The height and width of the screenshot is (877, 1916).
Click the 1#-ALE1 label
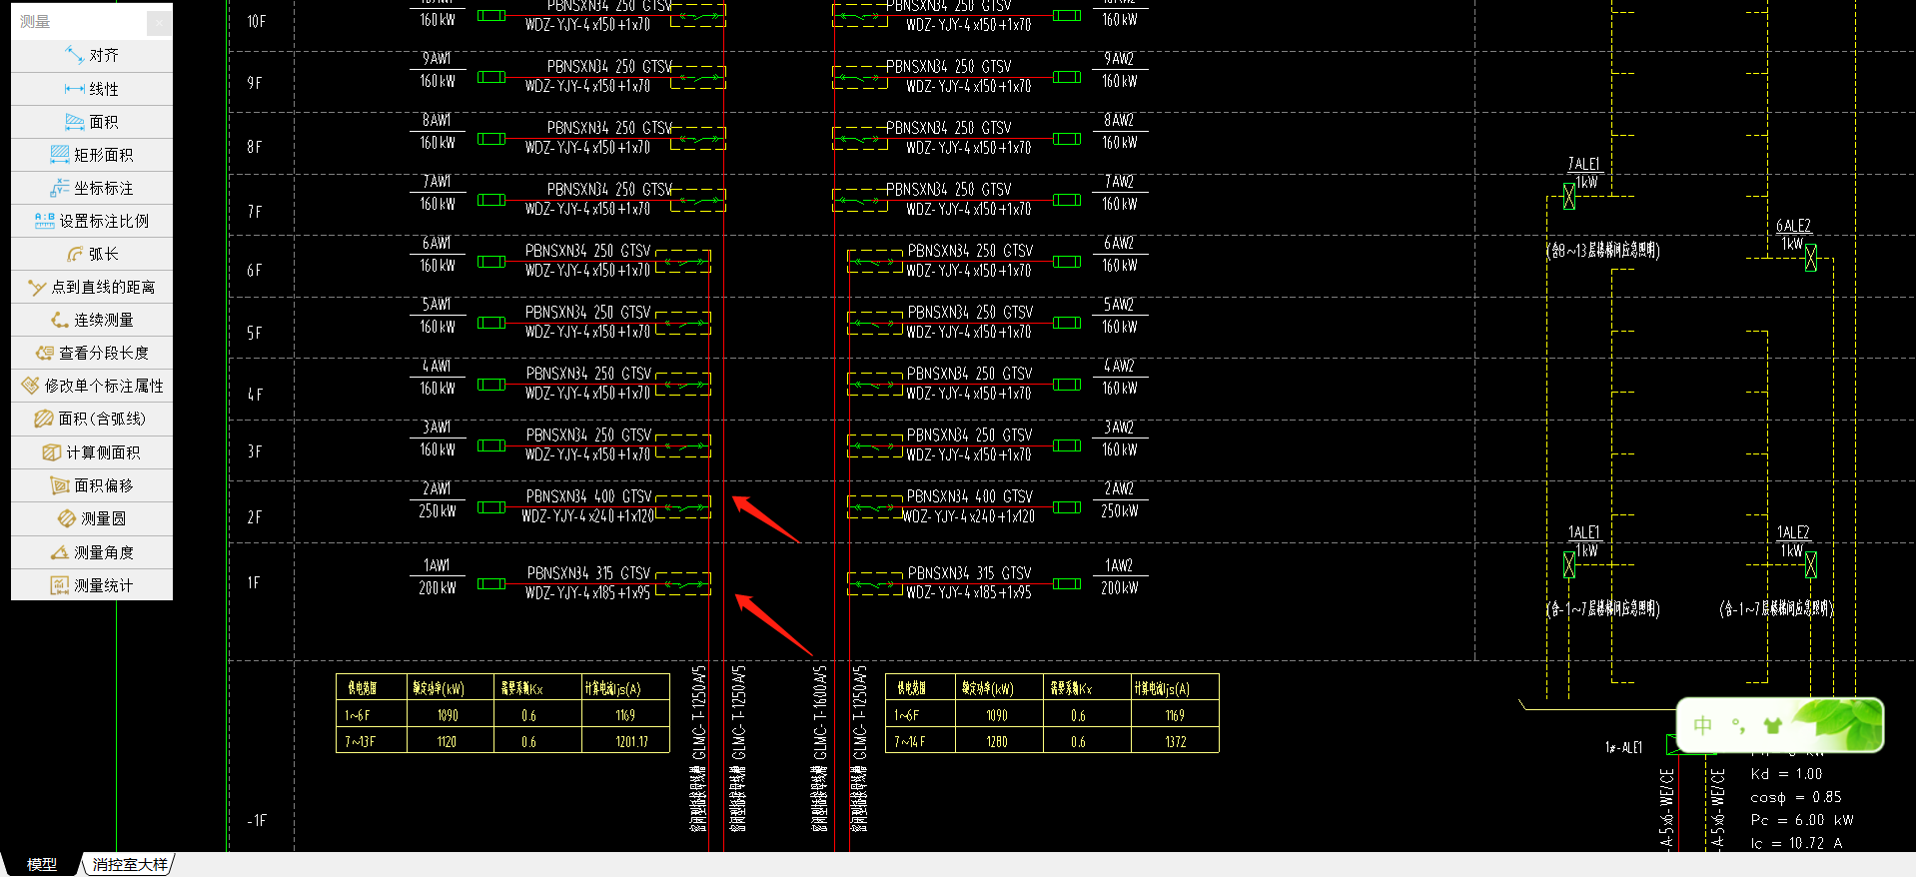[x=1623, y=747]
